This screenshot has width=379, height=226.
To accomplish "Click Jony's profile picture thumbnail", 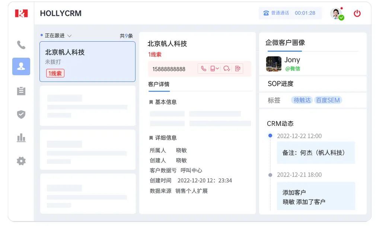I will [274, 64].
